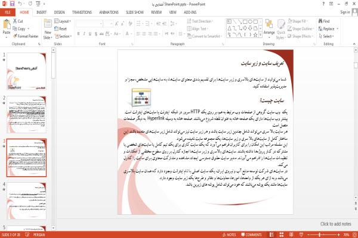Insert rectangle shape from gallery
The height and width of the screenshot is (238, 358).
(x=245, y=21)
